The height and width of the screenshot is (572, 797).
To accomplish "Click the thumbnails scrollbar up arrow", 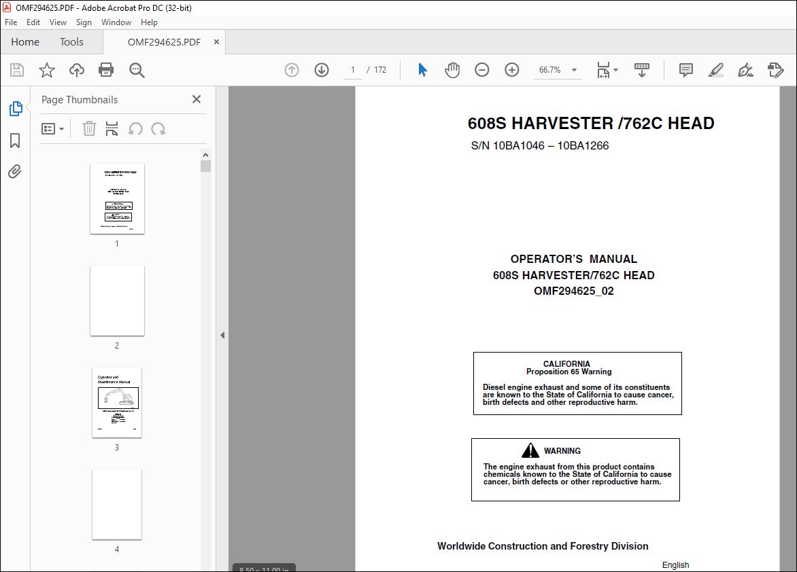I will [x=205, y=154].
